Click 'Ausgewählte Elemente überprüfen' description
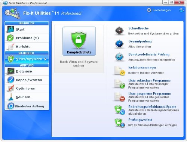The image size is (187, 142). [x=151, y=60]
